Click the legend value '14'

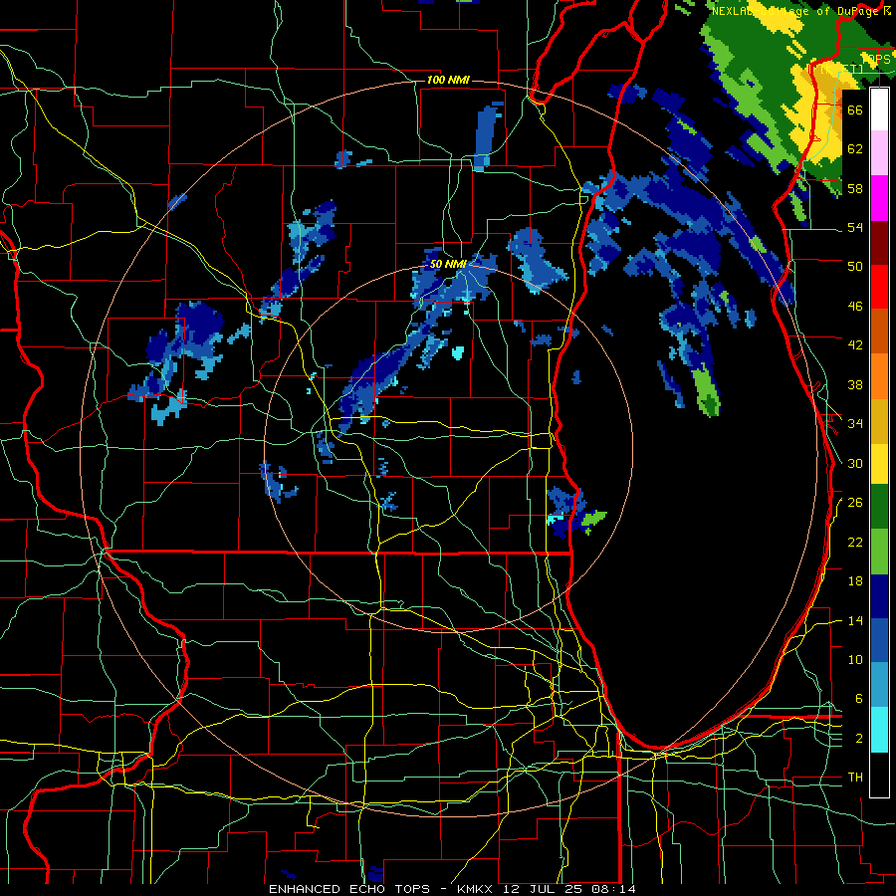(x=855, y=620)
